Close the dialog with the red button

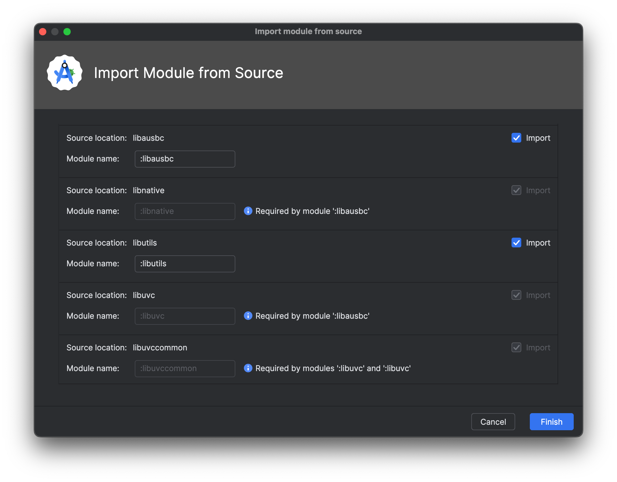pyautogui.click(x=43, y=32)
